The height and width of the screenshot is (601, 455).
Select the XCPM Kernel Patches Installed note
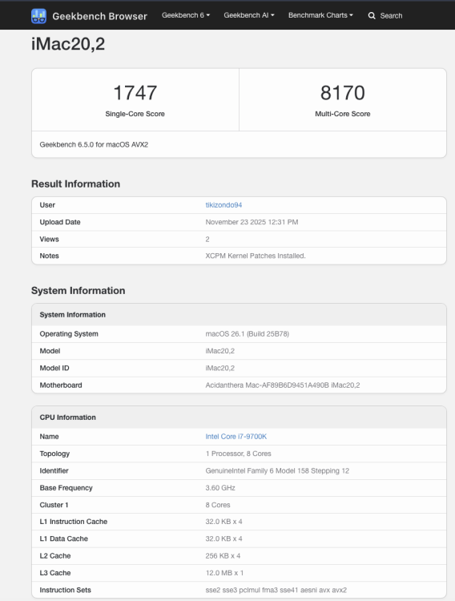256,256
